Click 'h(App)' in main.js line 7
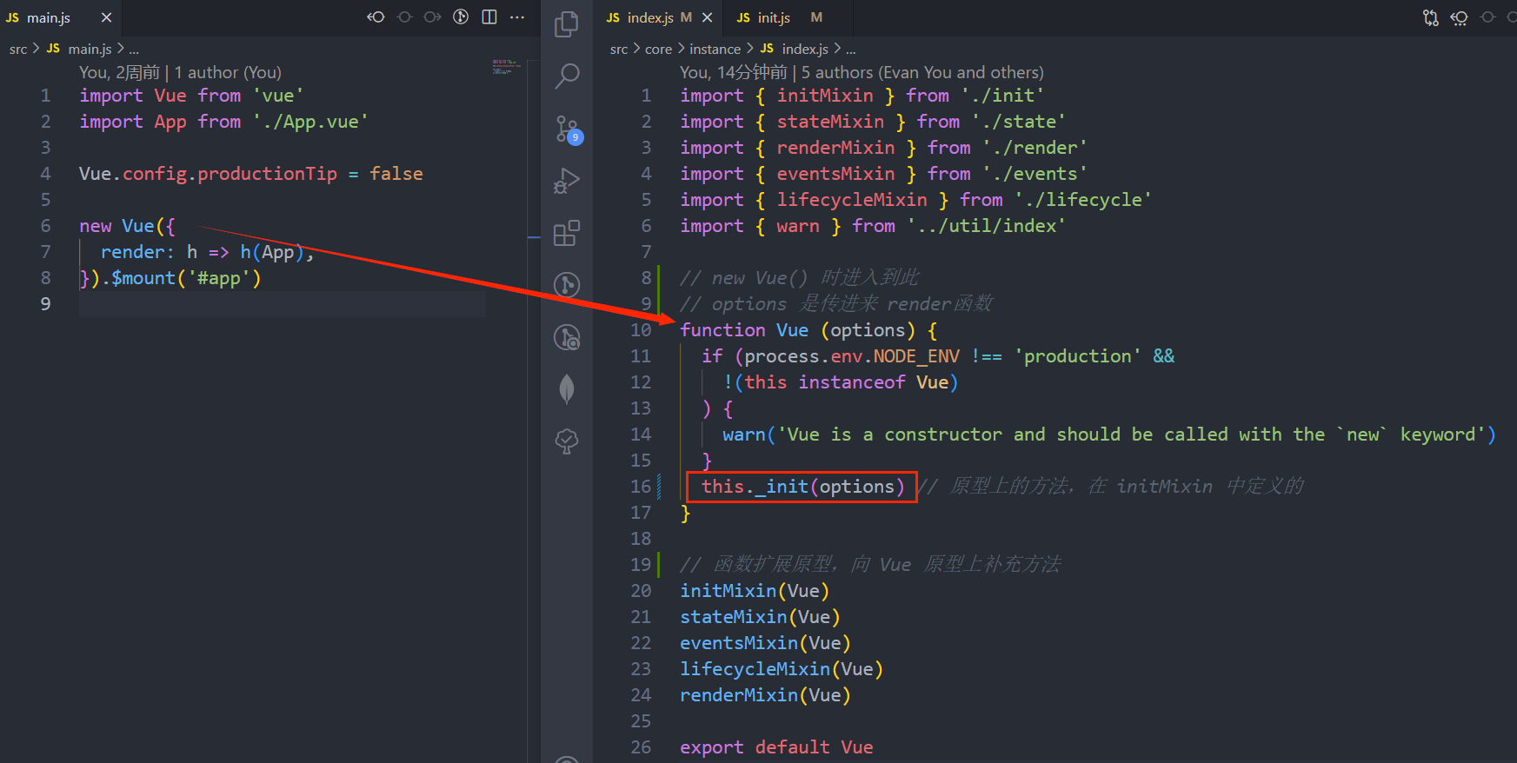 click(272, 252)
